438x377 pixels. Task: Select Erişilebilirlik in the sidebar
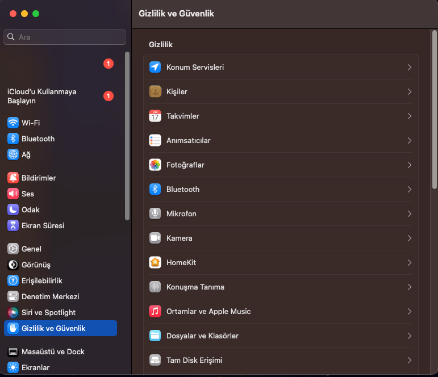41,280
